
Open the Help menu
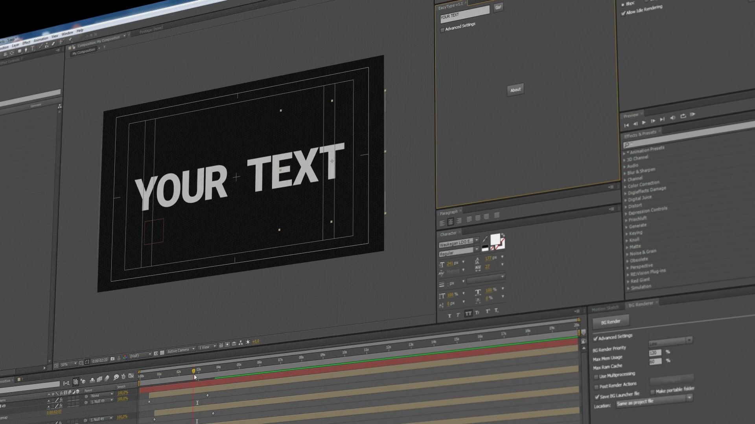80,30
